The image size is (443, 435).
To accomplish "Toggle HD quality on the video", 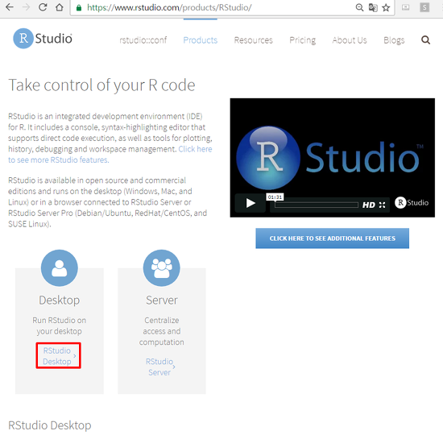I will pyautogui.click(x=369, y=205).
